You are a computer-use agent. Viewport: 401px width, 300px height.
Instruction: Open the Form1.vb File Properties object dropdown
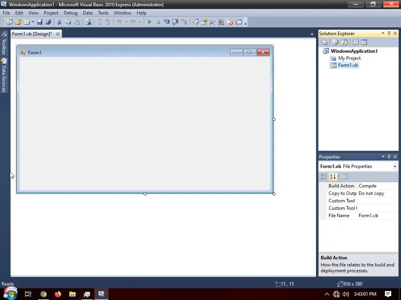tap(395, 166)
